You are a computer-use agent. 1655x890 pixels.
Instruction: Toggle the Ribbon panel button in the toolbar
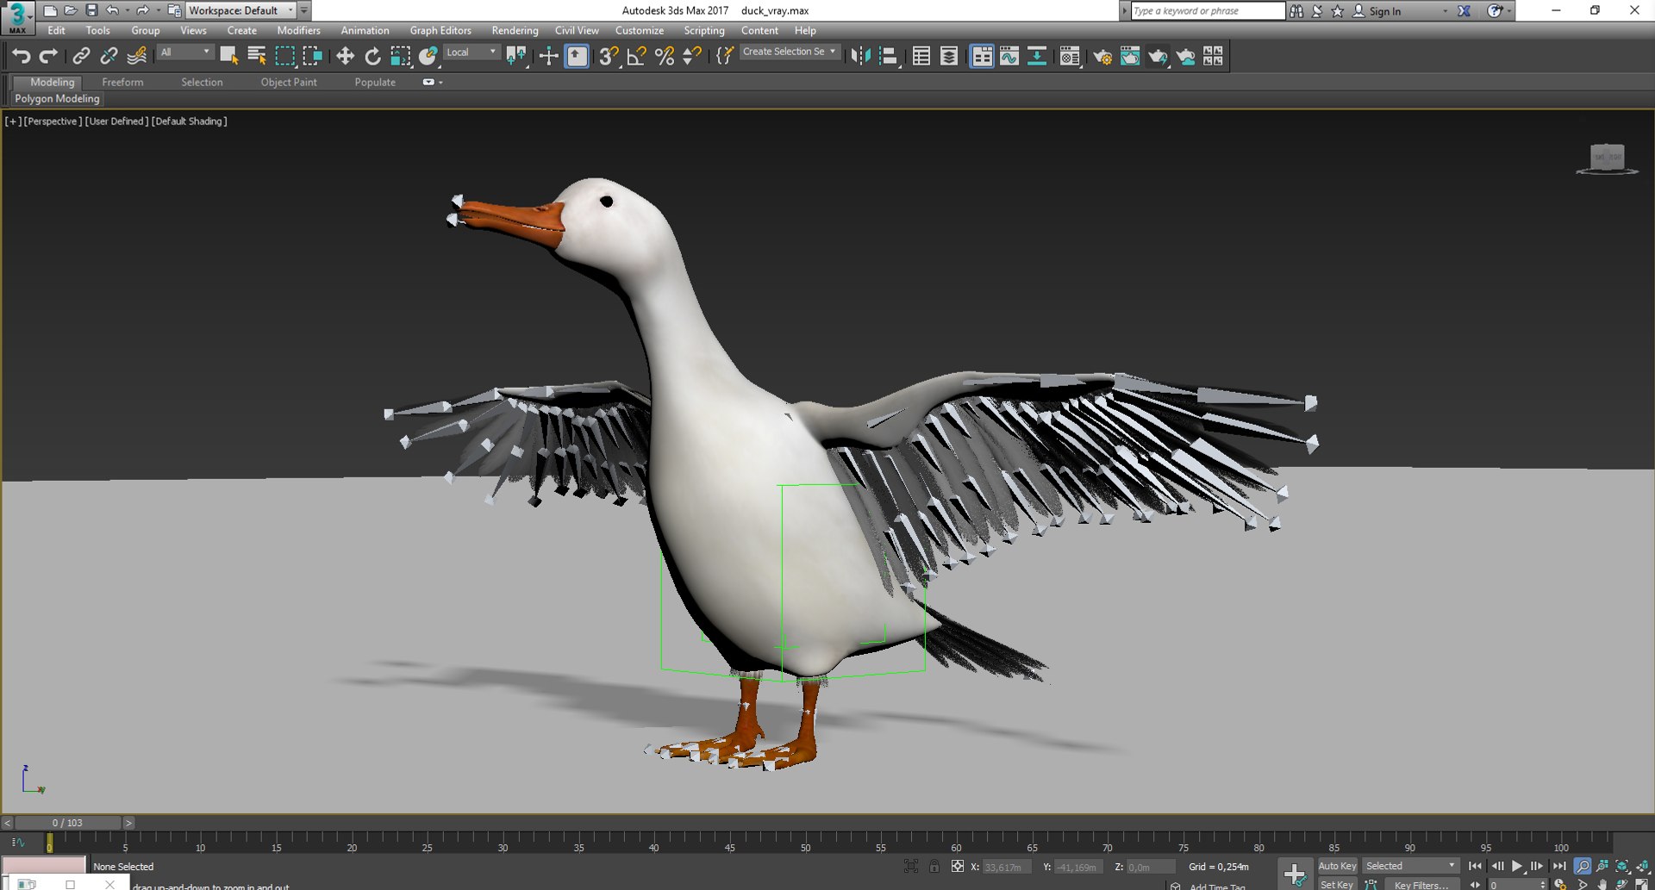tap(982, 56)
